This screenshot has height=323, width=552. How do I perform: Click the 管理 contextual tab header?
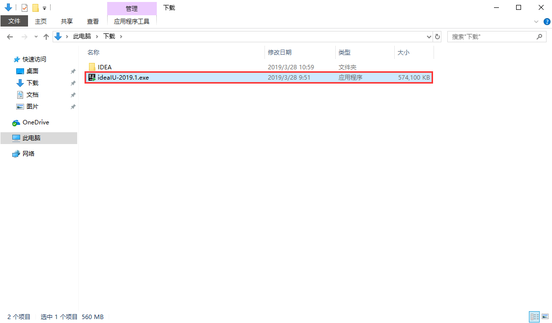click(132, 8)
